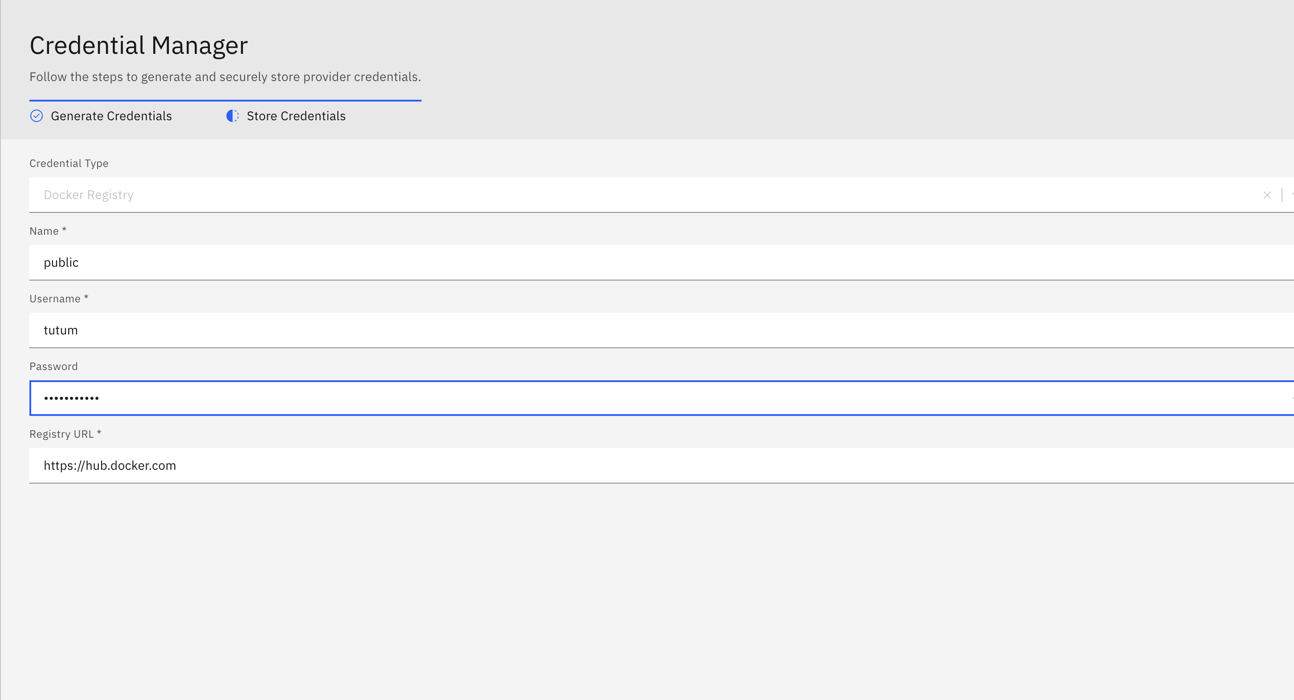Click the Store Credentials half-circle step icon

click(x=232, y=116)
